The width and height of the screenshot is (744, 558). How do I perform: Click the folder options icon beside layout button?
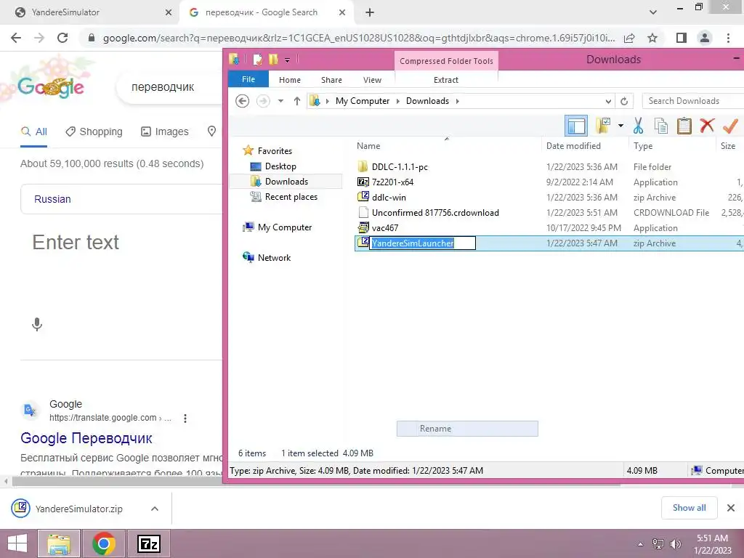tap(603, 126)
